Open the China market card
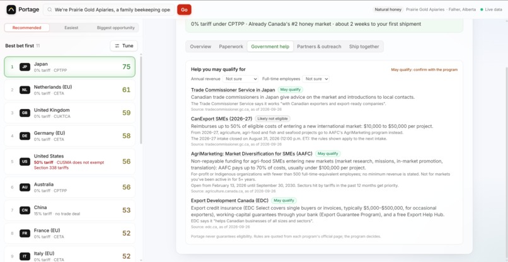 [70, 210]
